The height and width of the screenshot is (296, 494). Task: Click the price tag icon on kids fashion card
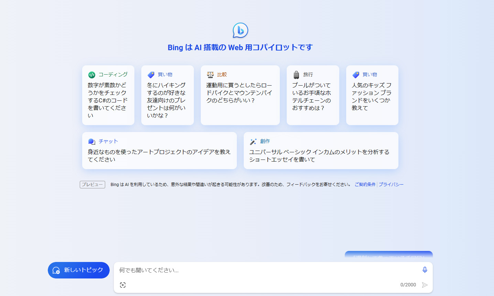356,75
